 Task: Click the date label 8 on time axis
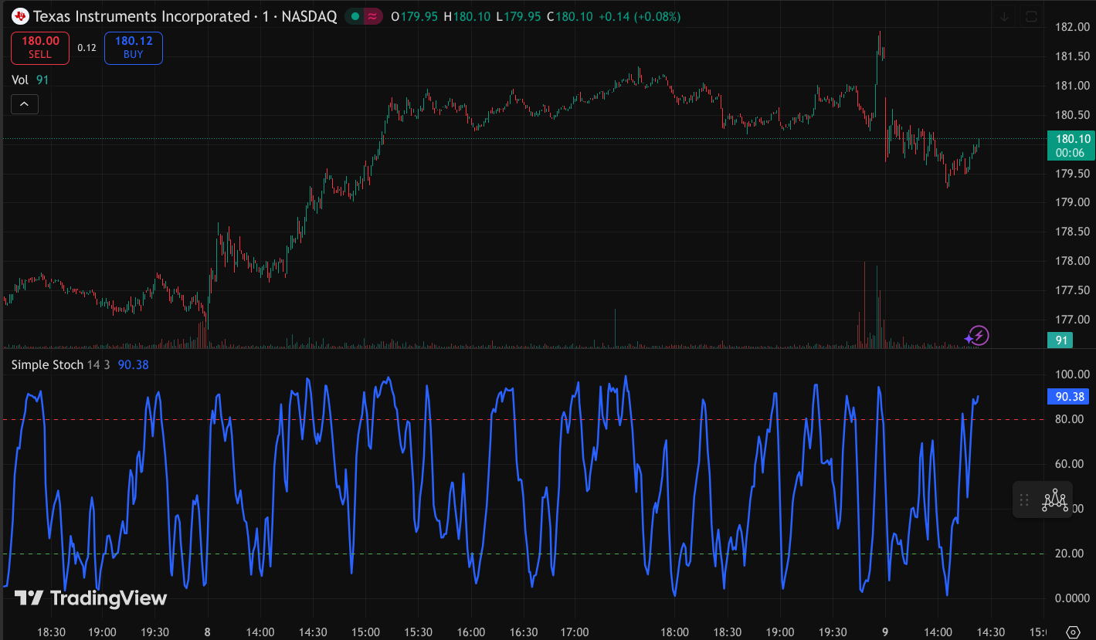[207, 632]
